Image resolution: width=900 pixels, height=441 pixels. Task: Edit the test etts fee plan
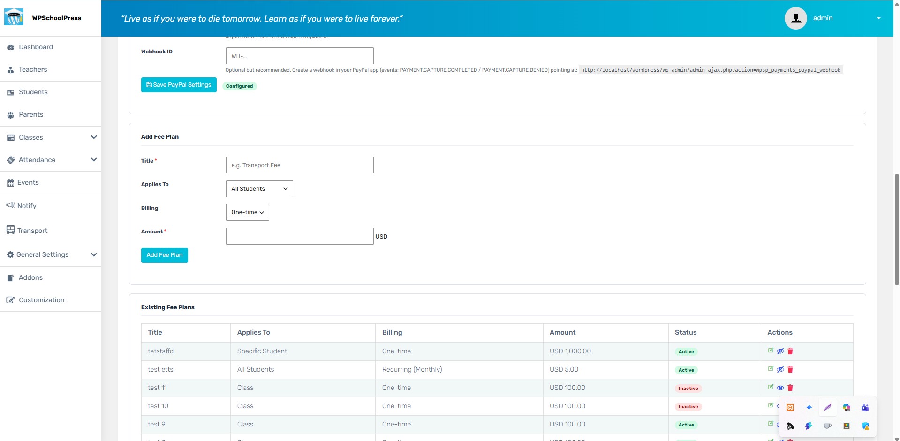pyautogui.click(x=771, y=369)
